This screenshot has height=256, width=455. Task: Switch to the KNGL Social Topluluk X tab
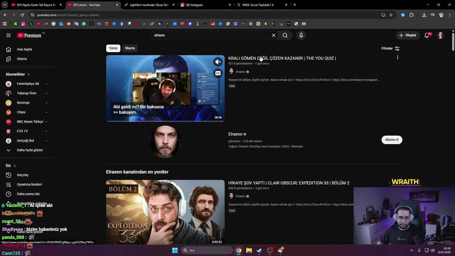[x=262, y=5]
